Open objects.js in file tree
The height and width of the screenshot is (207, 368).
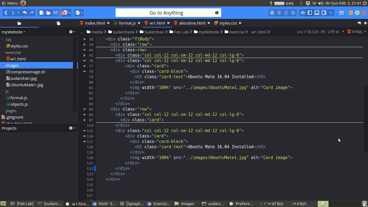tap(19, 104)
